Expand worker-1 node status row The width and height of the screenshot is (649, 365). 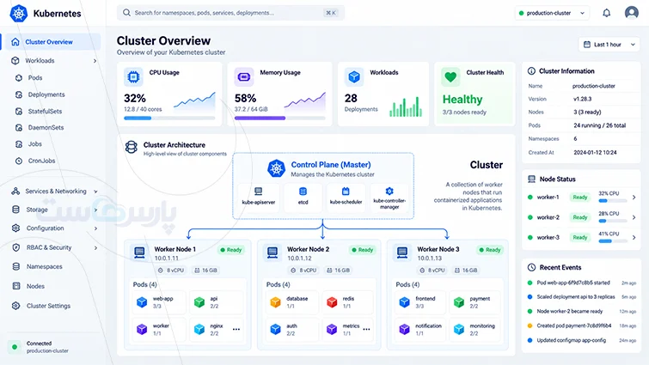[634, 198]
